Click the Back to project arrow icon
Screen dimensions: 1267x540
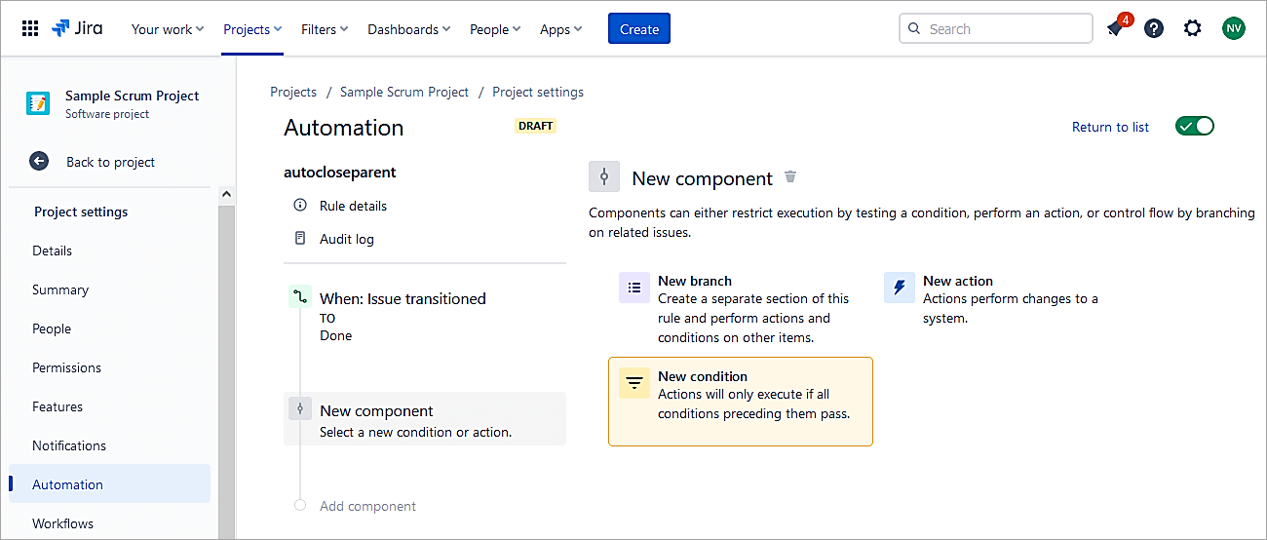(x=39, y=162)
